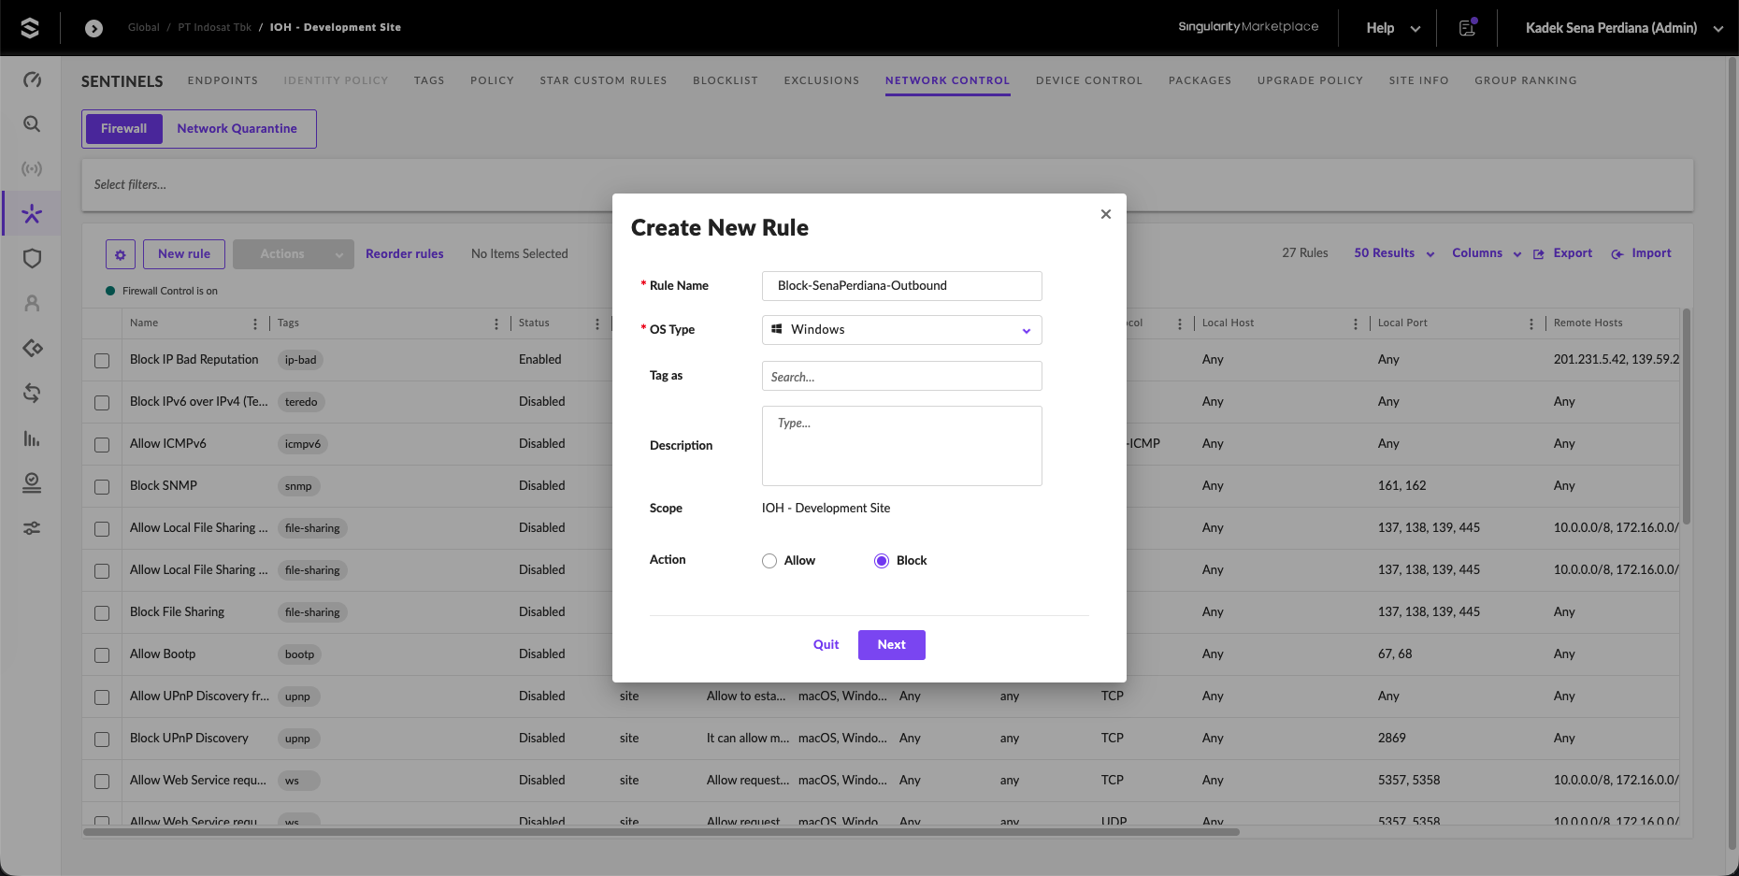The image size is (1739, 876).
Task: Click the gear icon beside New rule
Action: click(x=121, y=254)
